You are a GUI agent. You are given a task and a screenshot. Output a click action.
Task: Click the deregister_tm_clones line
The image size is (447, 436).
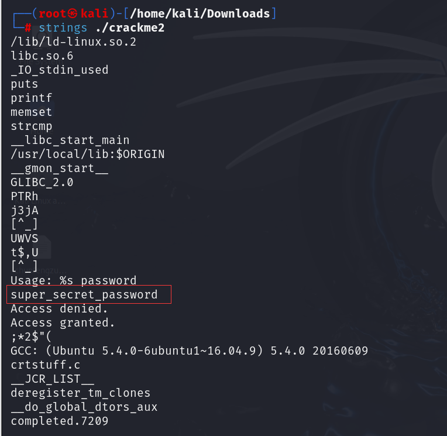[x=80, y=393]
